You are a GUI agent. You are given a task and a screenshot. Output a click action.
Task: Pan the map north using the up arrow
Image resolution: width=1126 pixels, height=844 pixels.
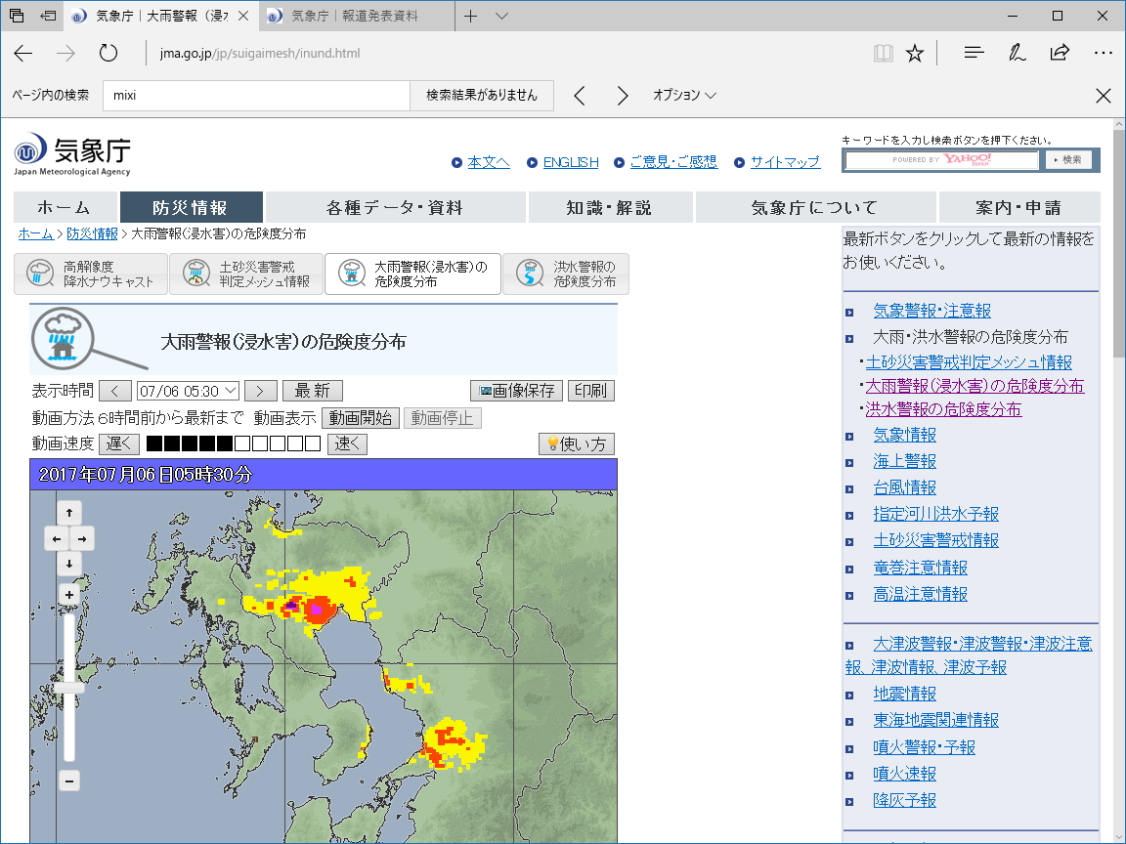click(68, 512)
